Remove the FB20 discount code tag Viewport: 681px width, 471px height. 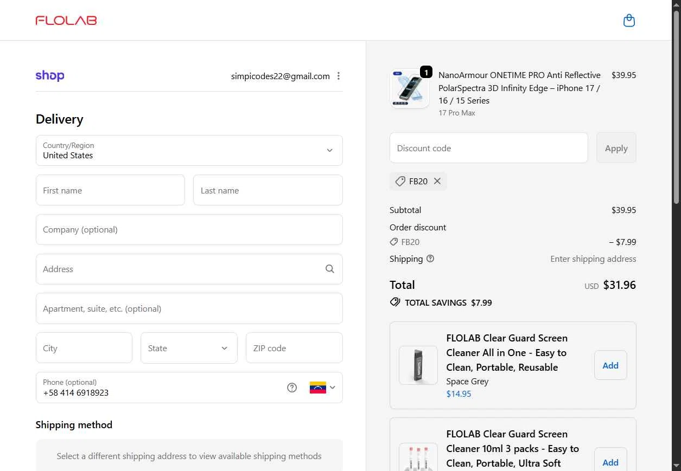click(x=437, y=182)
